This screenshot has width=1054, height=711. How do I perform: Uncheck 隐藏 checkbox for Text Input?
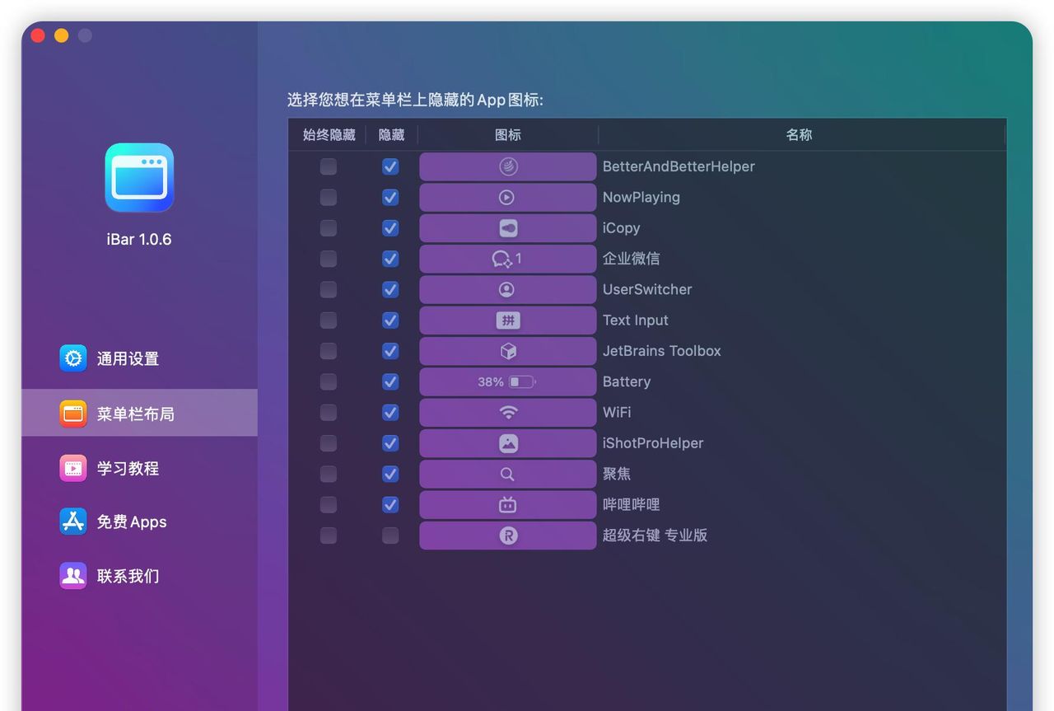point(390,320)
